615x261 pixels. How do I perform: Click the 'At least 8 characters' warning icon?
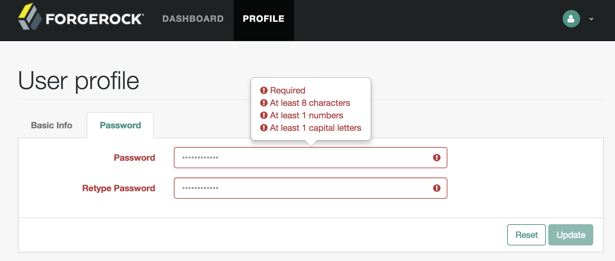pyautogui.click(x=264, y=103)
